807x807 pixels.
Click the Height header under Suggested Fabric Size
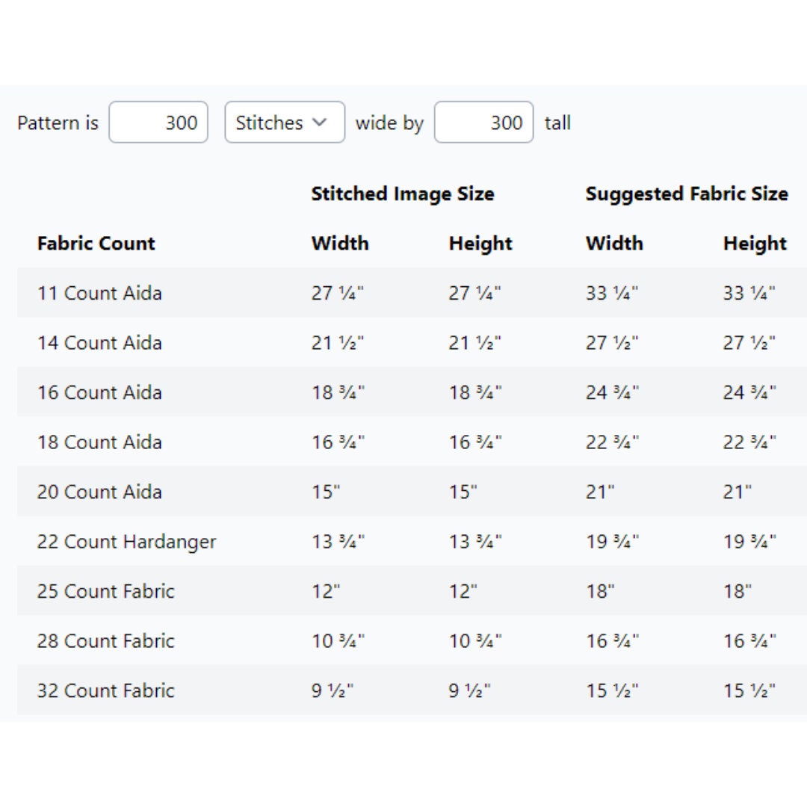pos(755,243)
